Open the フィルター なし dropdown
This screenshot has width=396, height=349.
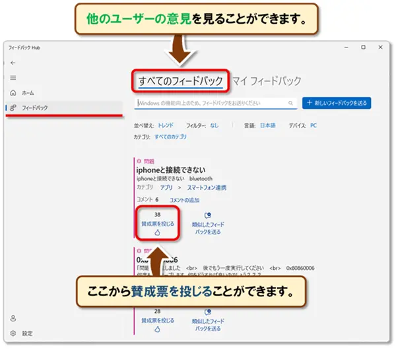coord(214,125)
